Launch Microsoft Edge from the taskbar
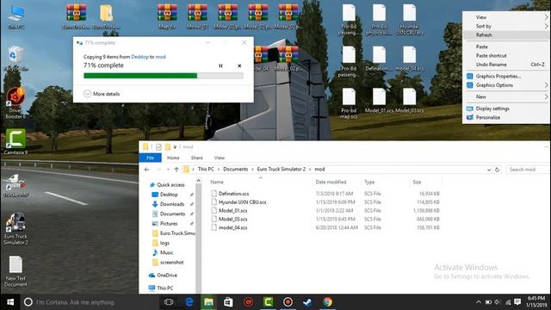 tap(189, 302)
